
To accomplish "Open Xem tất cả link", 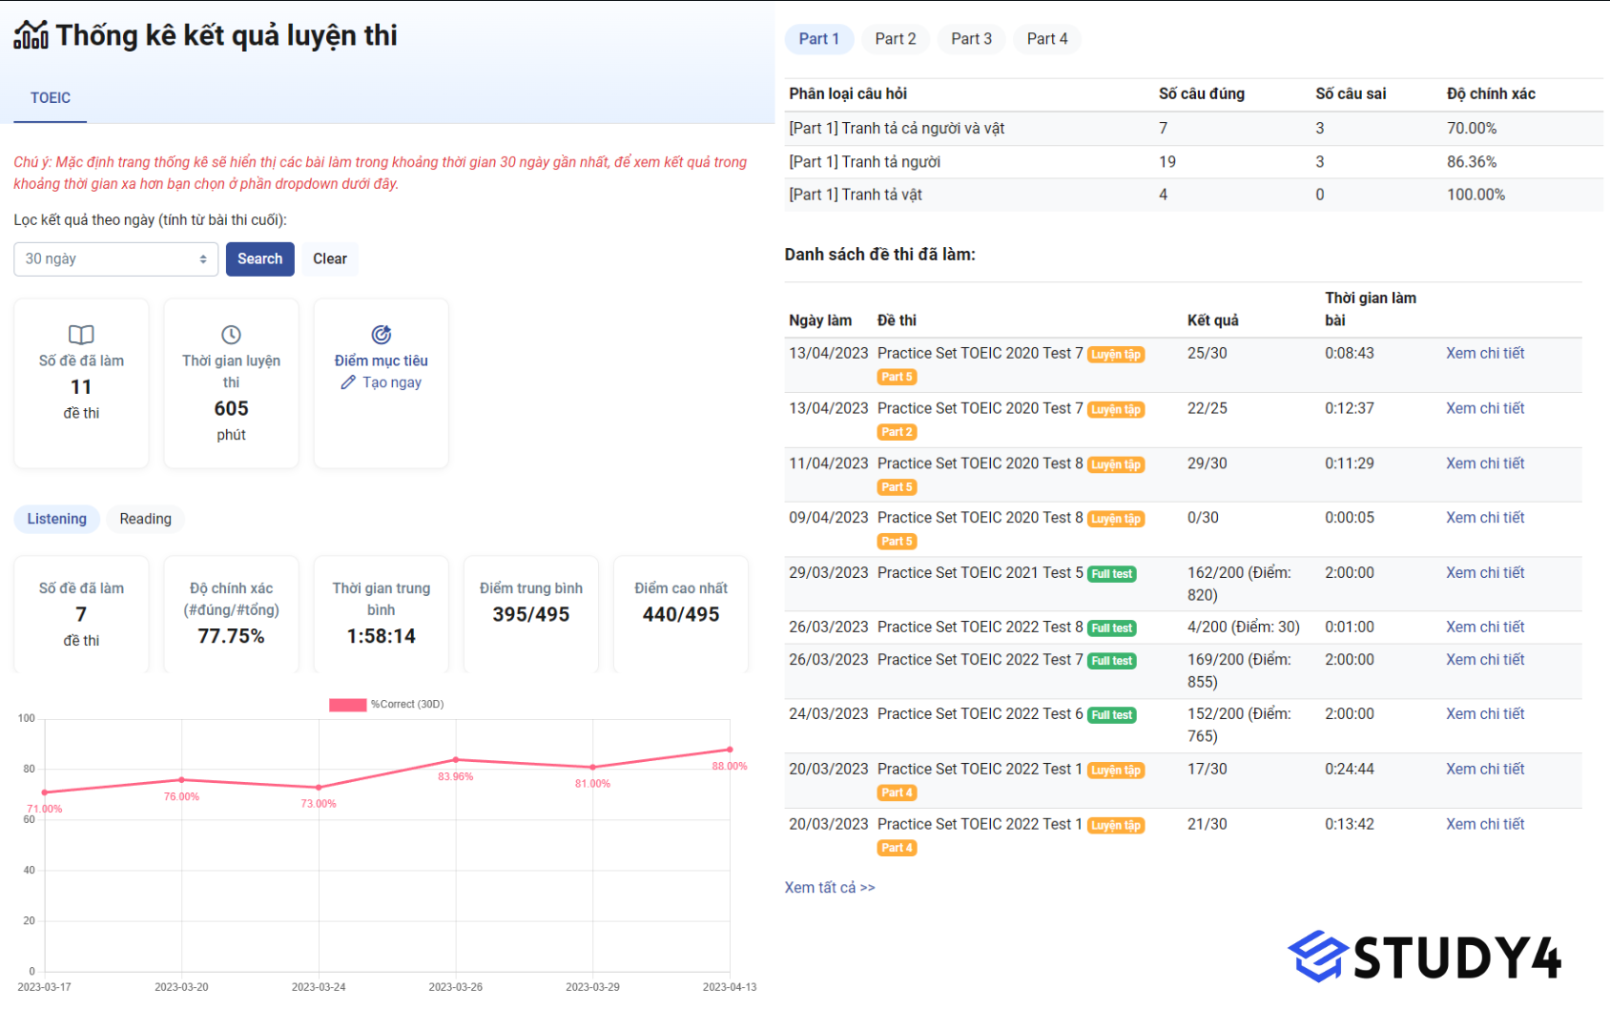I will (829, 888).
